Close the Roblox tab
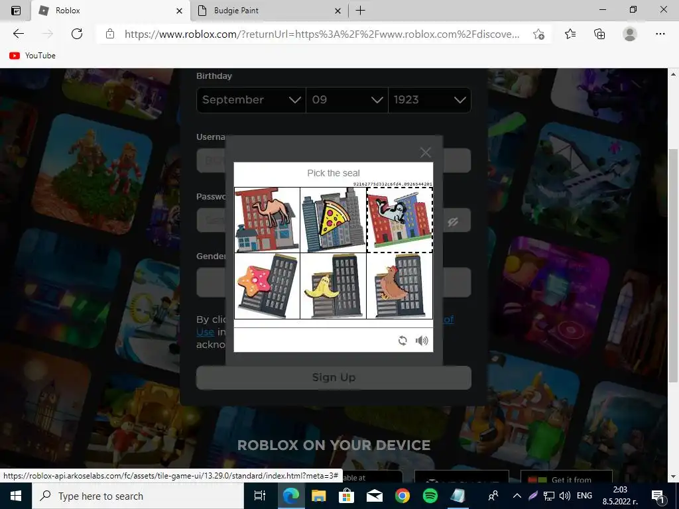Screen dimensions: 679x509 pyautogui.click(x=179, y=11)
